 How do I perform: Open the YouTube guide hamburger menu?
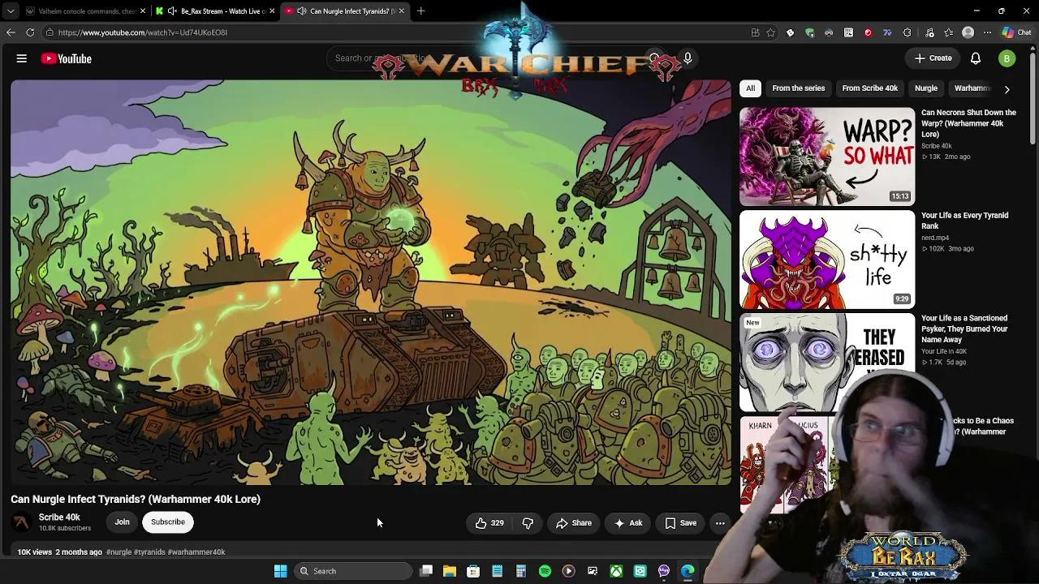22,58
